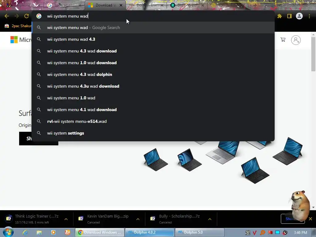Toggle the Chrome side panel icon
The height and width of the screenshot is (237, 316).
289,16
